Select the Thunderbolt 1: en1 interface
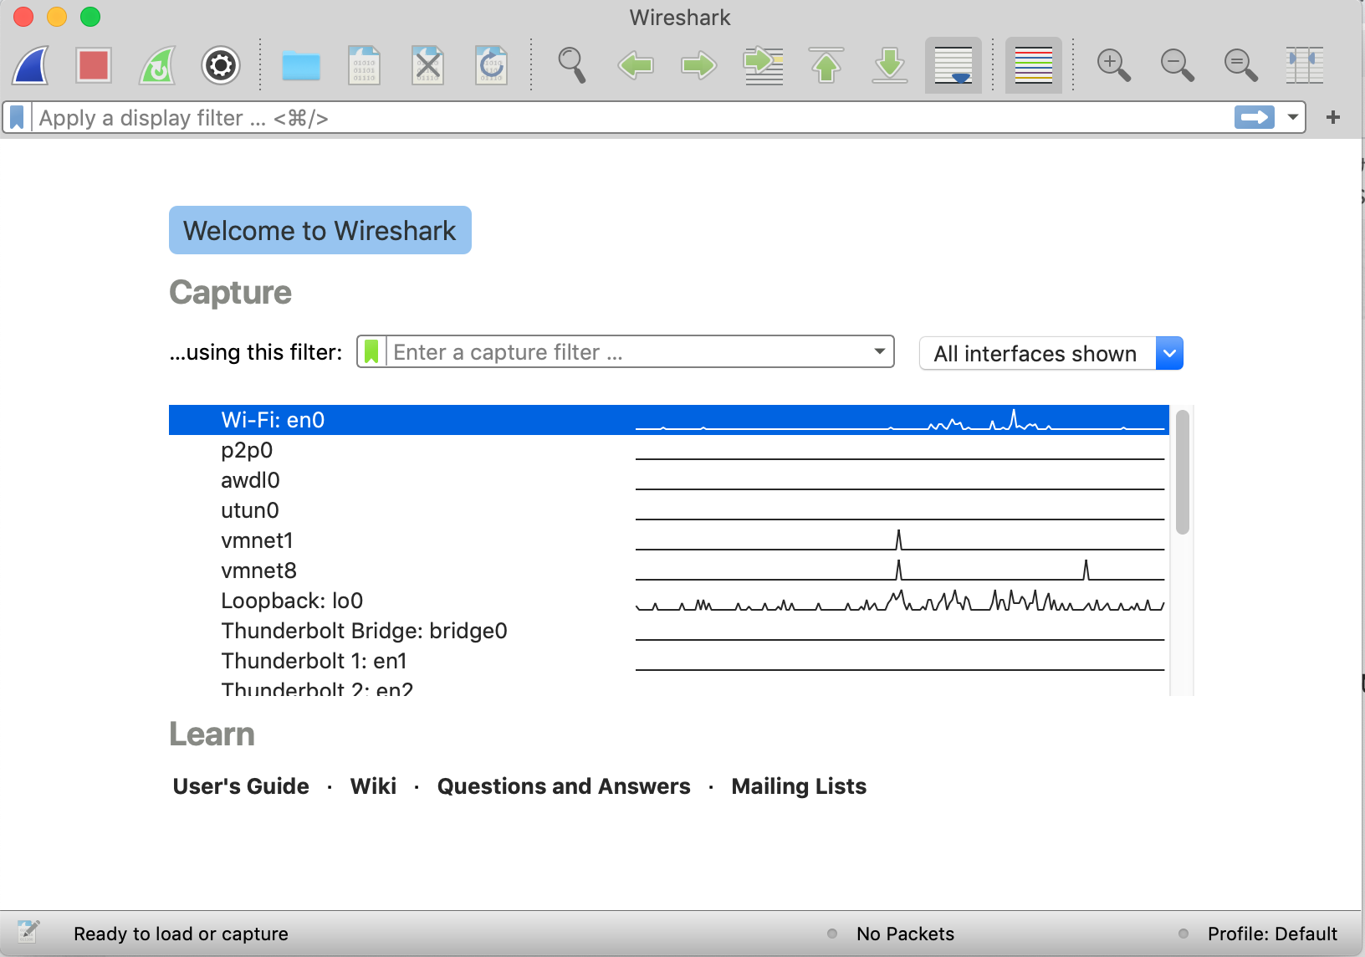This screenshot has height=957, width=1365. tap(669, 661)
